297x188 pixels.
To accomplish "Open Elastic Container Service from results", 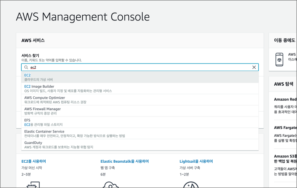I will (x=140, y=134).
